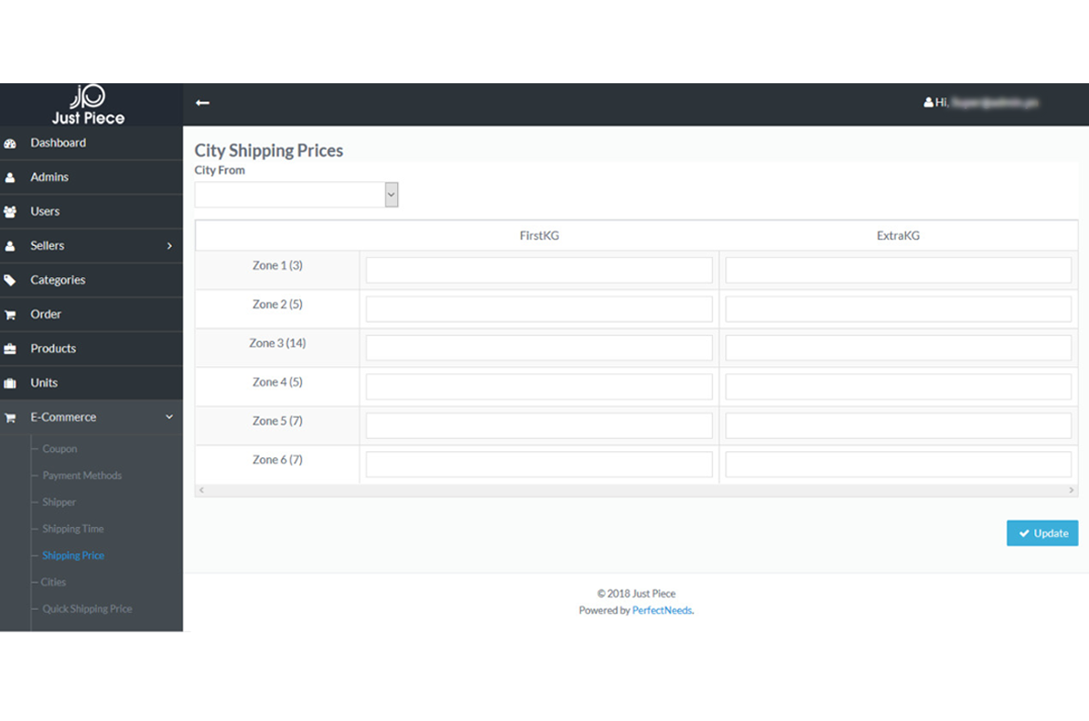The width and height of the screenshot is (1089, 721).
Task: Click the Categories tag icon
Action: [x=10, y=281]
